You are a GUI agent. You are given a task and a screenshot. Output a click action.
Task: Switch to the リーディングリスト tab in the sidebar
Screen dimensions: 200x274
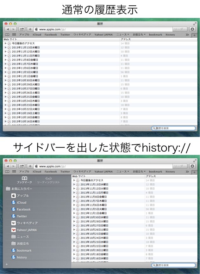point(48,180)
